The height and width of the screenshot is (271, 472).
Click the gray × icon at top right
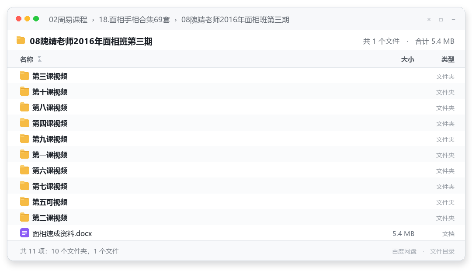point(429,20)
